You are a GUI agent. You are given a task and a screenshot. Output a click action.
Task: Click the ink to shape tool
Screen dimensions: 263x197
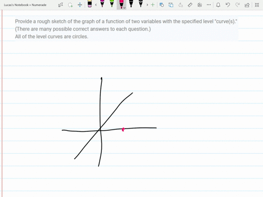point(171,5)
